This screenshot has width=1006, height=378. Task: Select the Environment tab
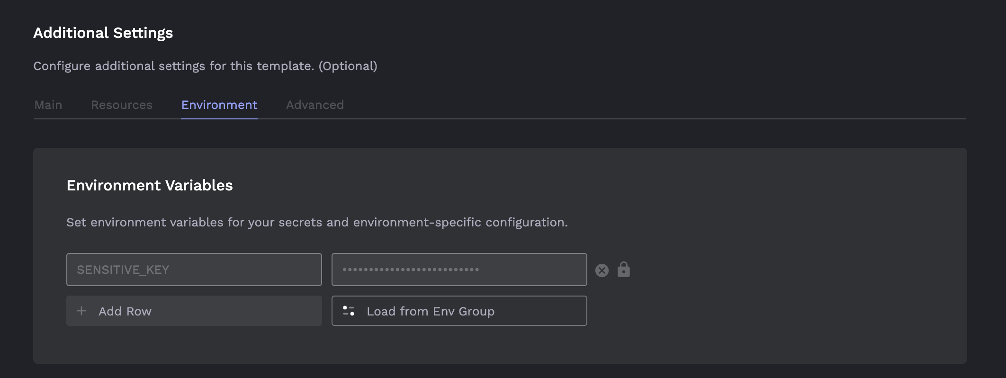click(219, 105)
